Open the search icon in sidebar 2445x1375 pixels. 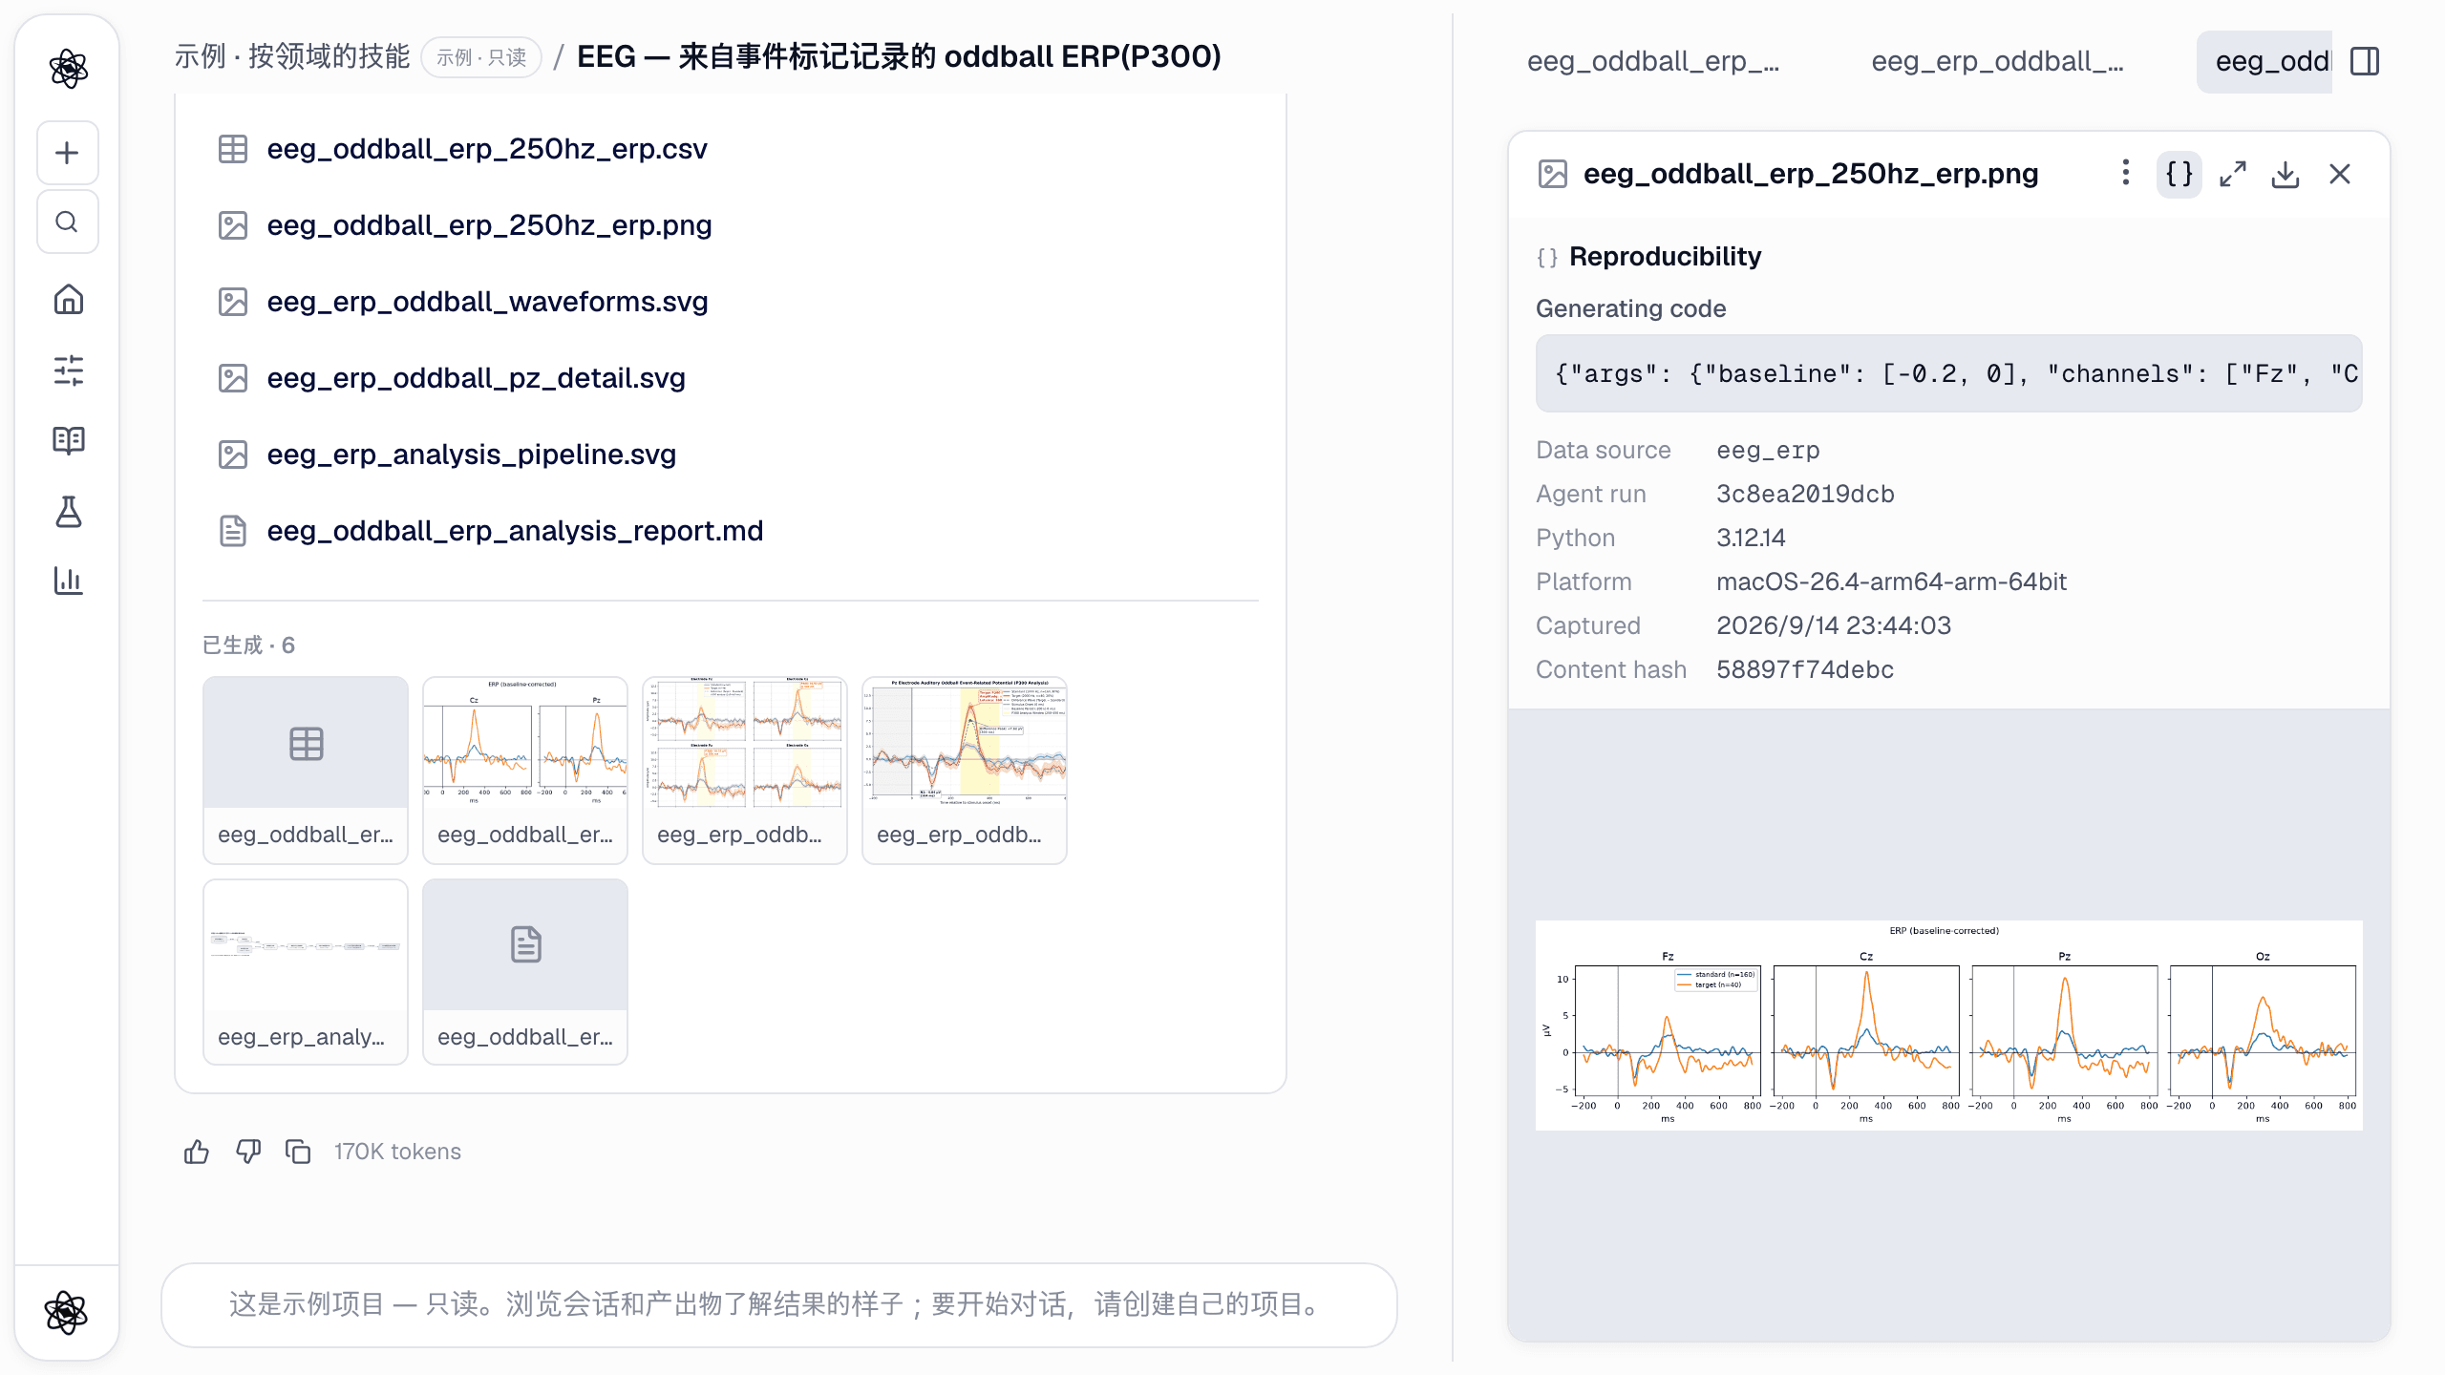[67, 222]
